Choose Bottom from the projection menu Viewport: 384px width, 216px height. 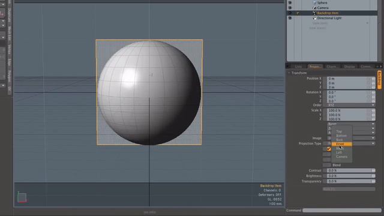click(341, 136)
